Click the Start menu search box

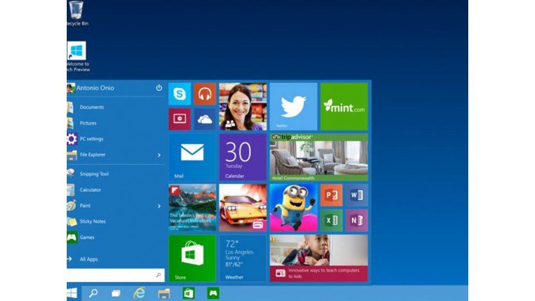pyautogui.click(x=115, y=275)
